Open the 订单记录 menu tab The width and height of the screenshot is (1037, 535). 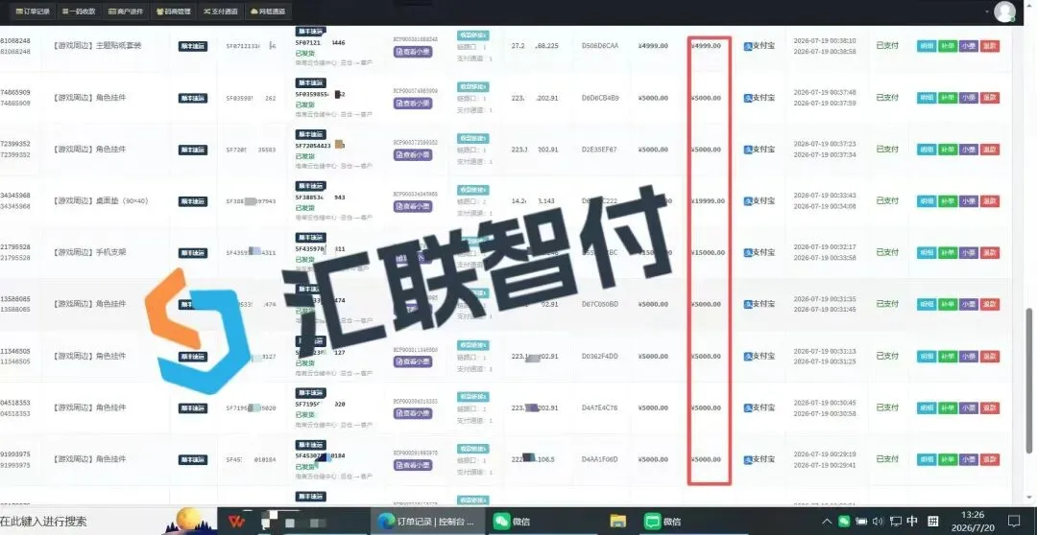(33, 12)
